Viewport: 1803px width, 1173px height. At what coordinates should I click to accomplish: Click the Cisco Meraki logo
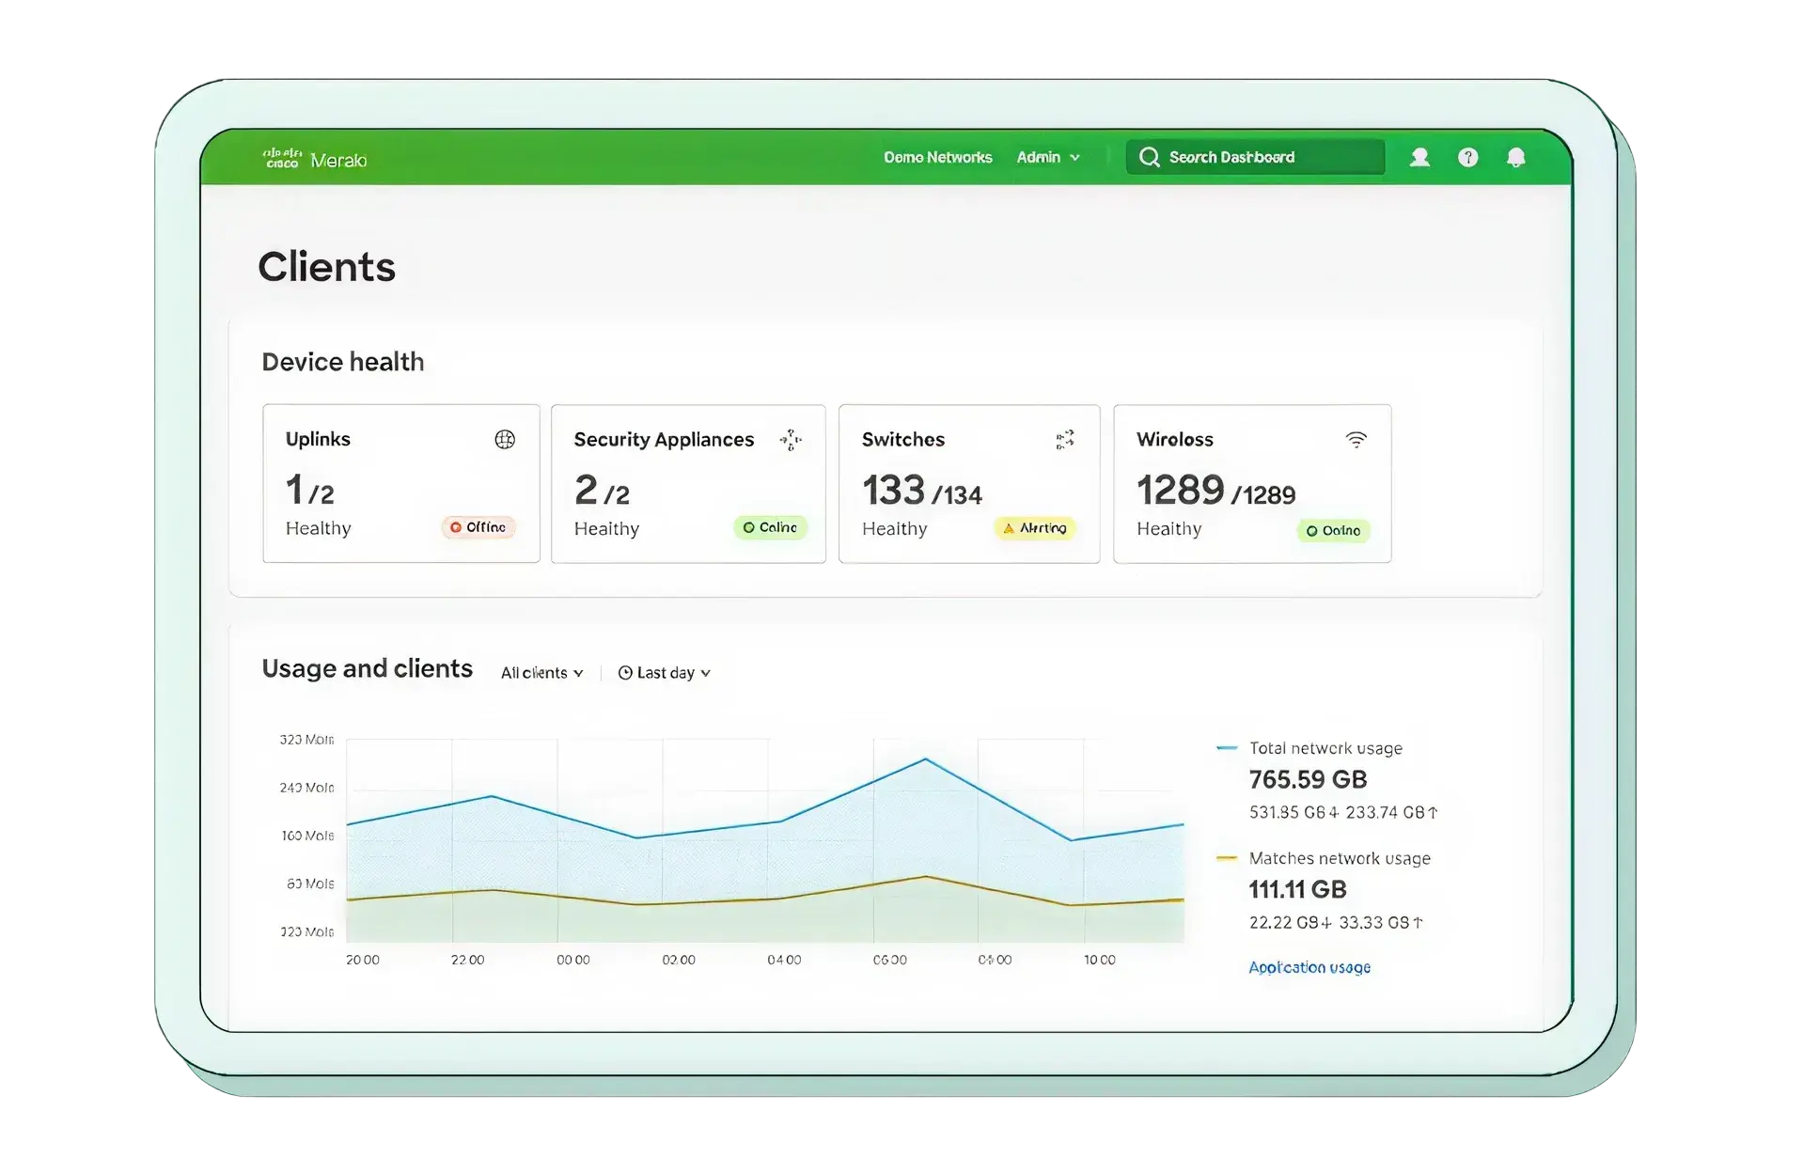[315, 159]
